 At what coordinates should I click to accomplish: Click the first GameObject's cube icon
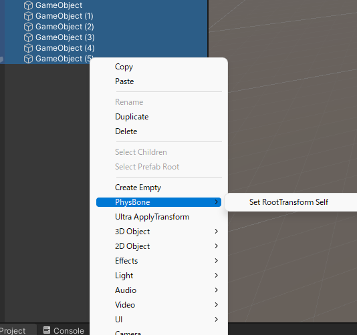(x=28, y=5)
